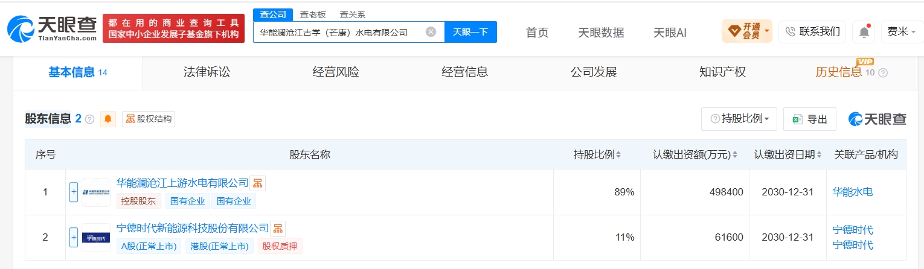
Task: Clear the search box text
Action: click(x=431, y=32)
